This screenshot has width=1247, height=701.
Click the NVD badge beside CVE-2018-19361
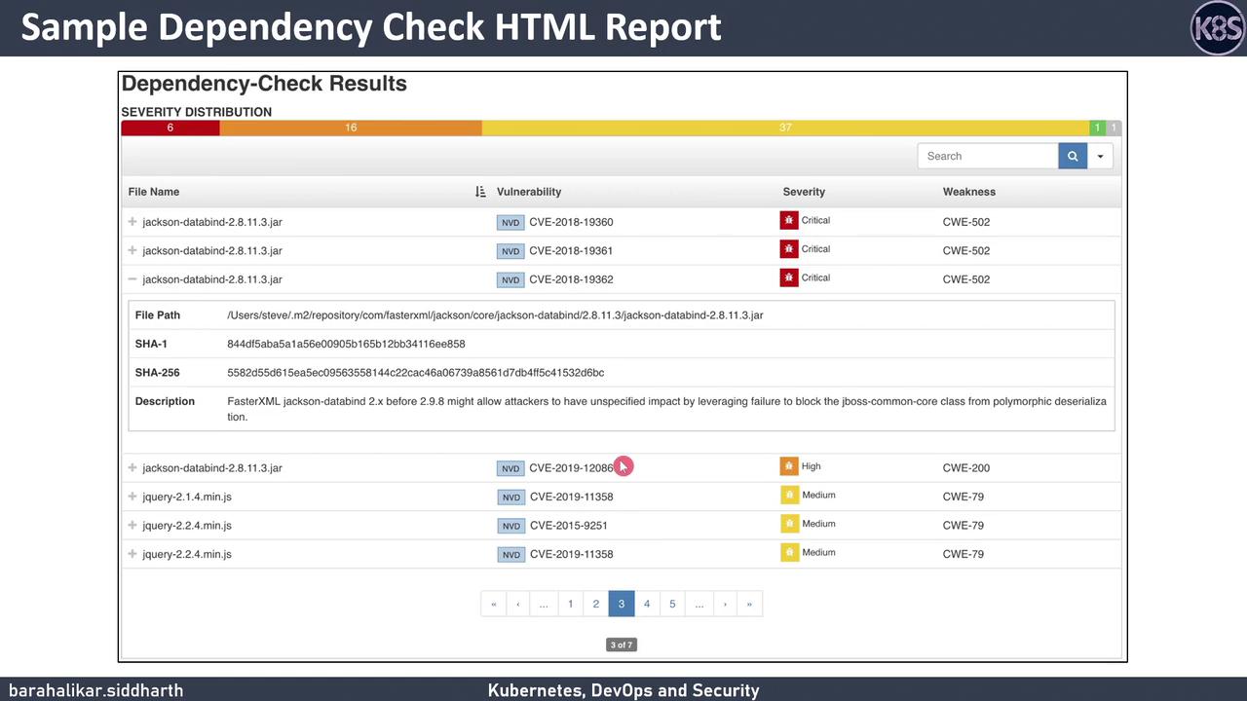click(510, 251)
